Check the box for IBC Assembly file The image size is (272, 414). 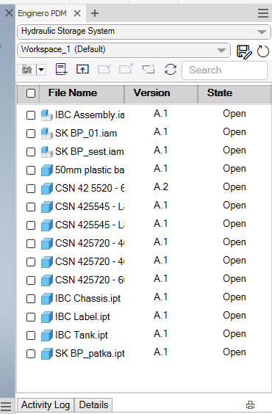click(31, 115)
